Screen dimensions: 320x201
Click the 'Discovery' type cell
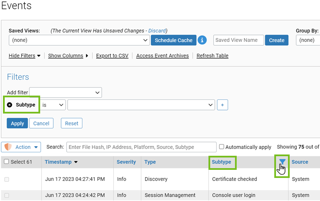pyautogui.click(x=156, y=179)
